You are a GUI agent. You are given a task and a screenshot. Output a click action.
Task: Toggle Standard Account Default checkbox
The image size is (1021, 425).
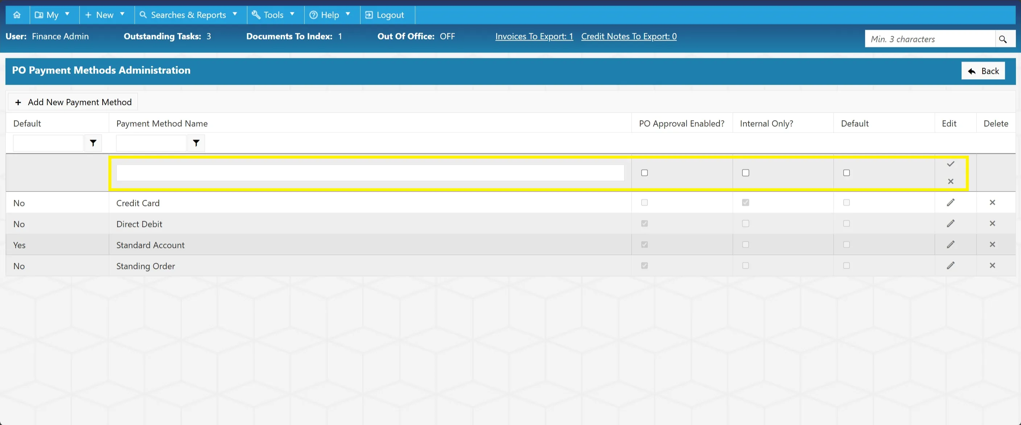pos(846,244)
